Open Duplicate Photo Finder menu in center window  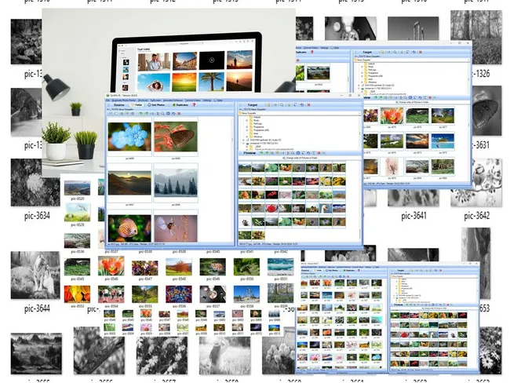pyautogui.click(x=124, y=100)
